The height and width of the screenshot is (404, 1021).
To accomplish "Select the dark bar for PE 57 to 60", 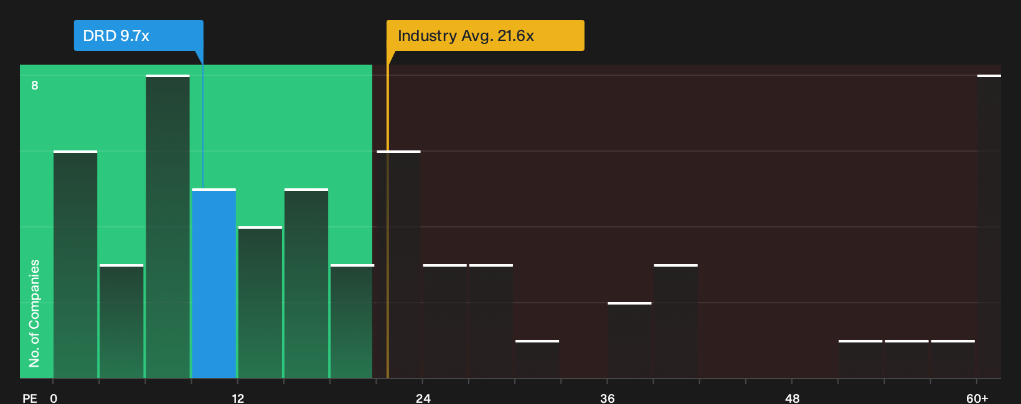I will (x=953, y=359).
